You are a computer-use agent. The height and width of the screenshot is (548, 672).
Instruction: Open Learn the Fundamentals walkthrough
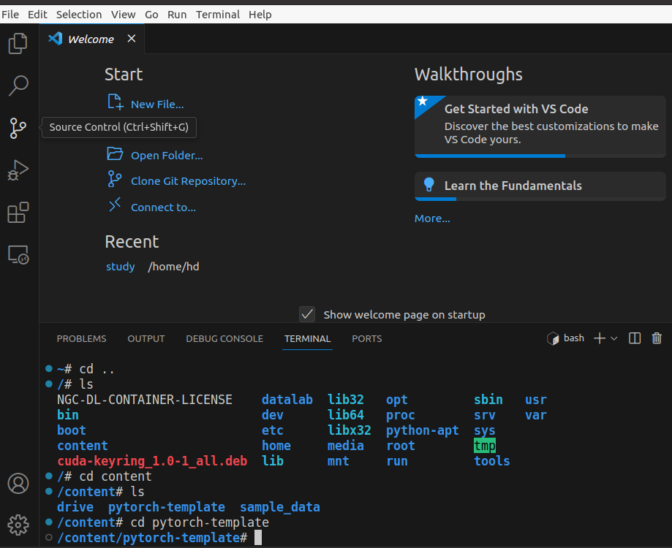click(540, 186)
